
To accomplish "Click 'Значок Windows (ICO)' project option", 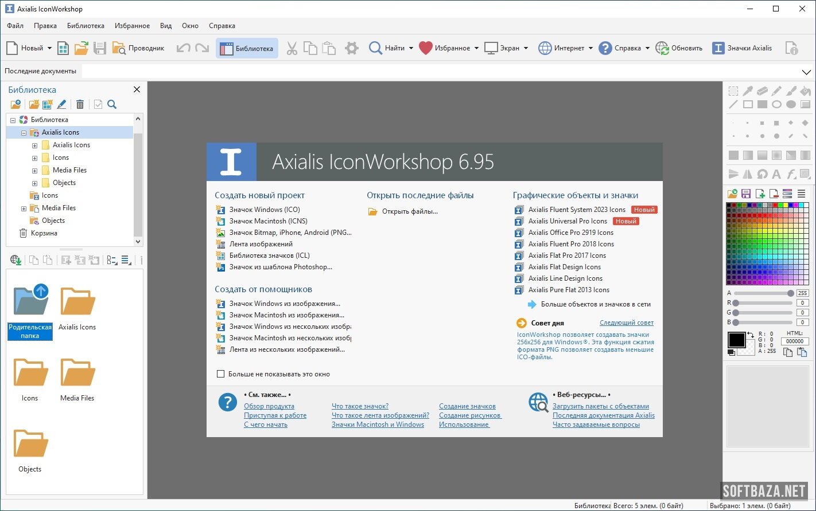I will [265, 210].
